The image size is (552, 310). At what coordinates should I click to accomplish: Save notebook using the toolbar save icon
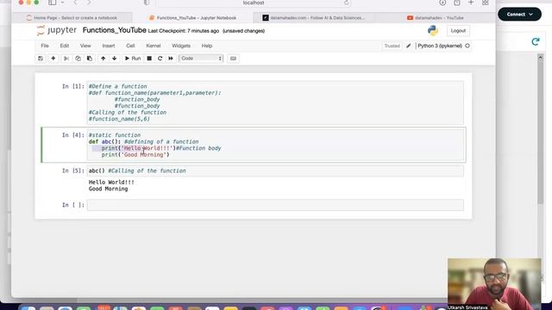[x=41, y=59]
